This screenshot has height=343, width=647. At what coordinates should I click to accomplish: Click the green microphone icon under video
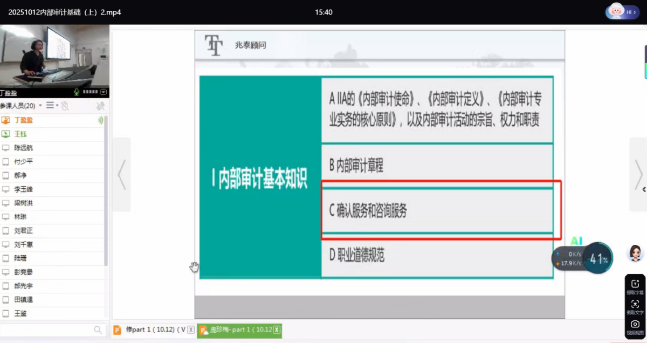click(x=77, y=92)
